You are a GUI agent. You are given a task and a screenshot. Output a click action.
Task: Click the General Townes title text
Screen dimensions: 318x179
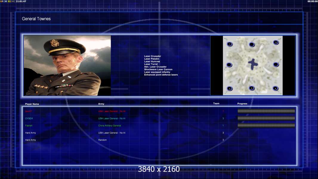36,19
